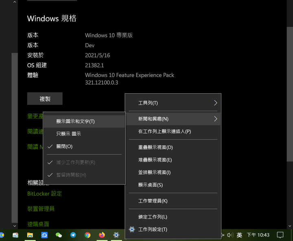Open the BitLocker 設定 link
The height and width of the screenshot is (241, 293).
[44, 194]
